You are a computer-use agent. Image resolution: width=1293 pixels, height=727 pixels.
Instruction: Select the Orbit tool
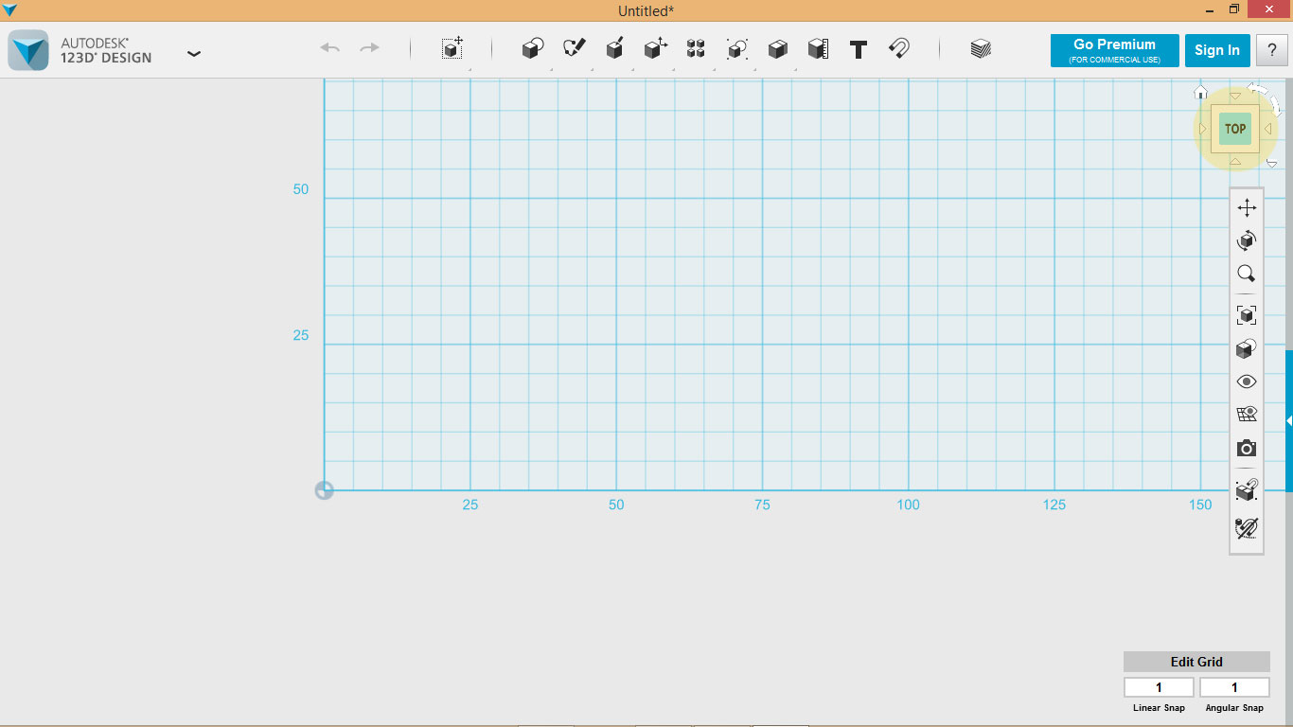[x=1246, y=239]
